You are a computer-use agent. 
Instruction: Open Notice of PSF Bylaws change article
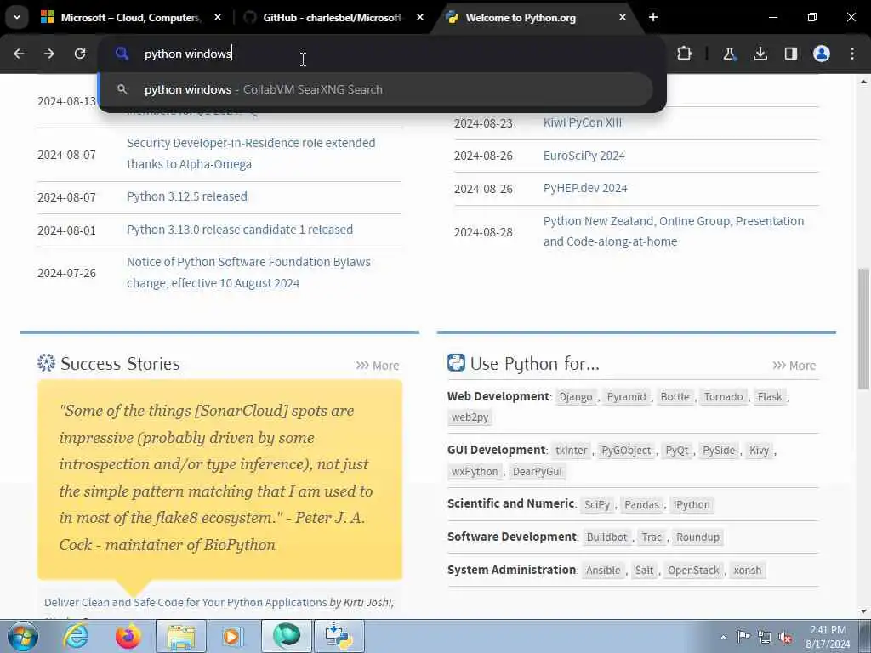(248, 273)
